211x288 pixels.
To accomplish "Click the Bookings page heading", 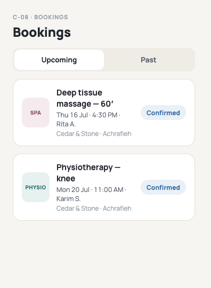I will (x=42, y=33).
